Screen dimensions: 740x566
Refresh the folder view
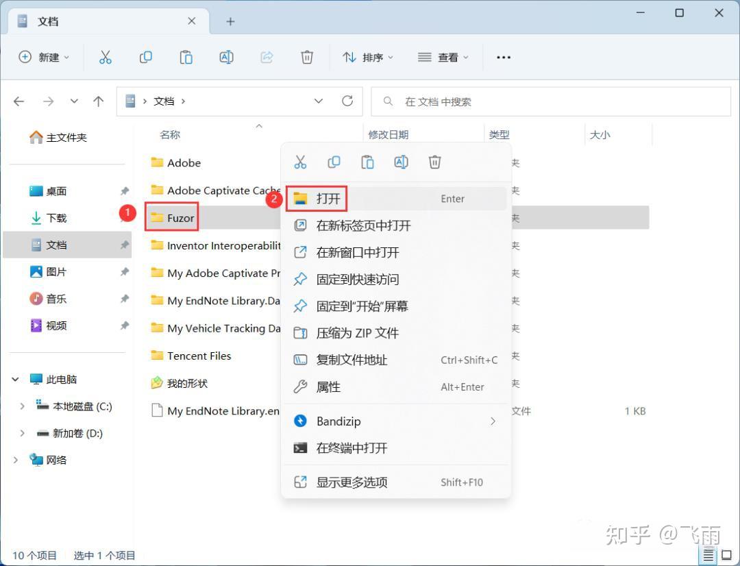347,101
